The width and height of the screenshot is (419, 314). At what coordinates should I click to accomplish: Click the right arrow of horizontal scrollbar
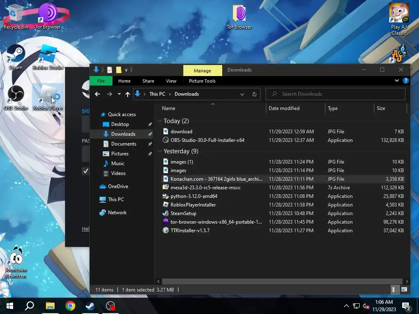click(407, 281)
